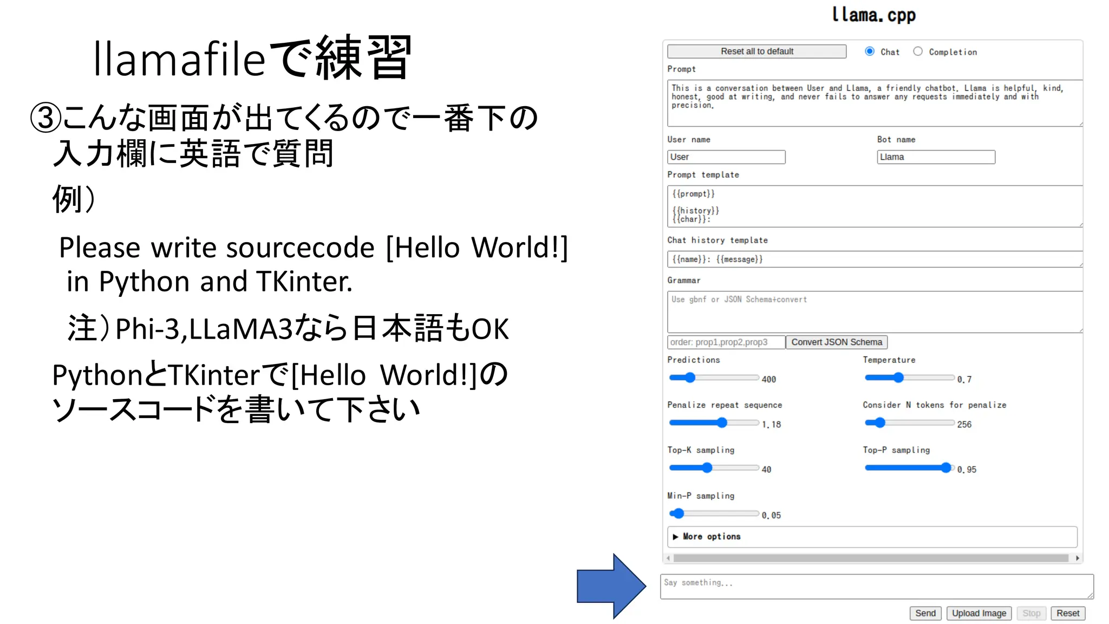
Task: Click the Say something message box
Action: pyautogui.click(x=877, y=587)
